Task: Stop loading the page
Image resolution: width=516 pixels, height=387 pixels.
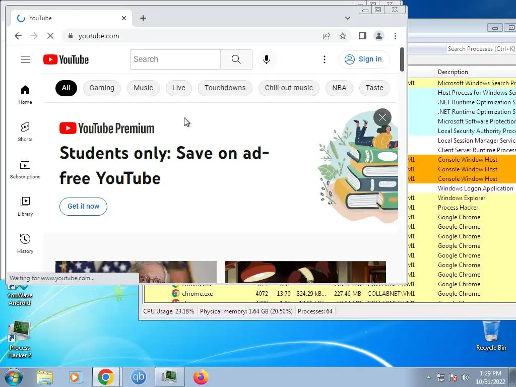Action: click(50, 36)
